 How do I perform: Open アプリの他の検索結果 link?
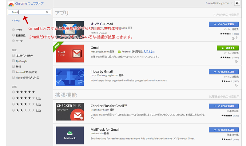tap(226, 15)
